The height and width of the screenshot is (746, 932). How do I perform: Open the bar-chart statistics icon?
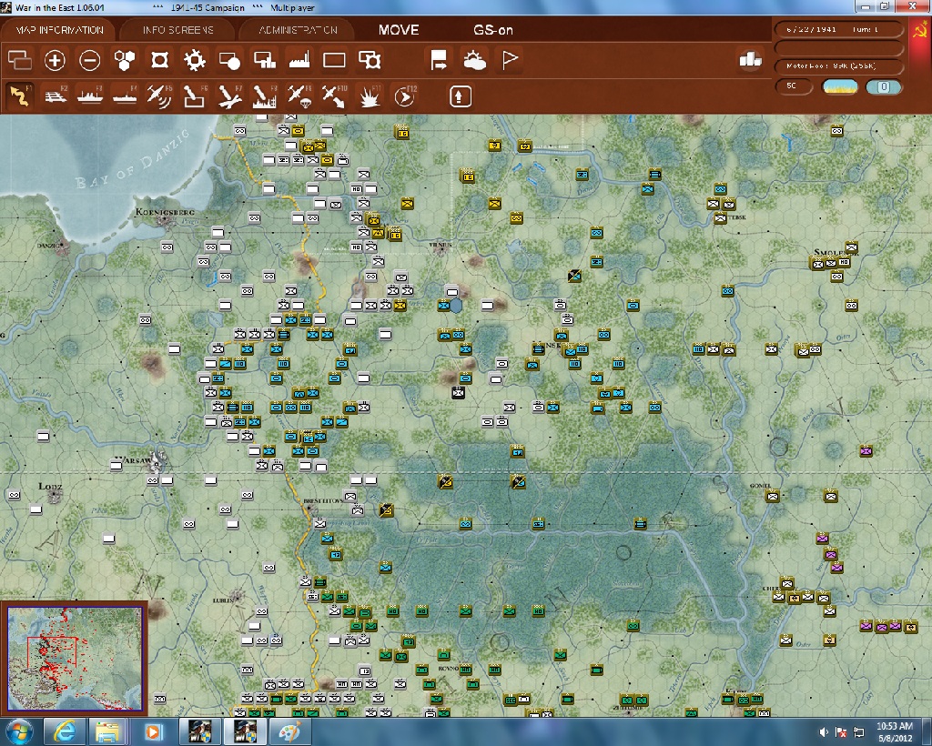click(750, 59)
